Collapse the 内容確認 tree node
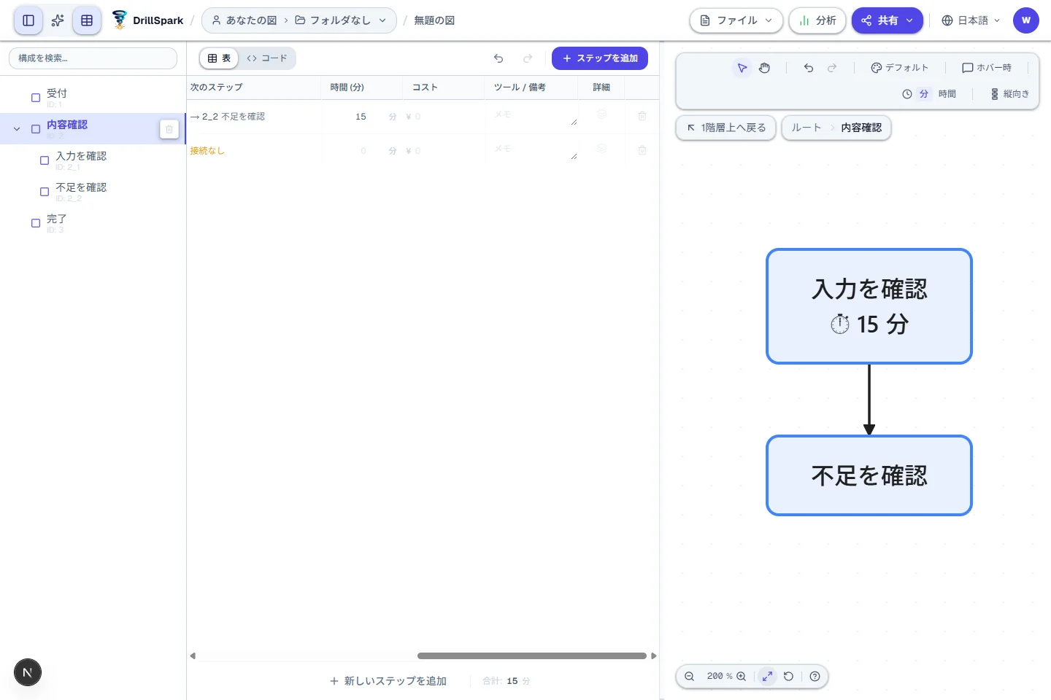Viewport: 1051px width, 700px height. [x=17, y=129]
